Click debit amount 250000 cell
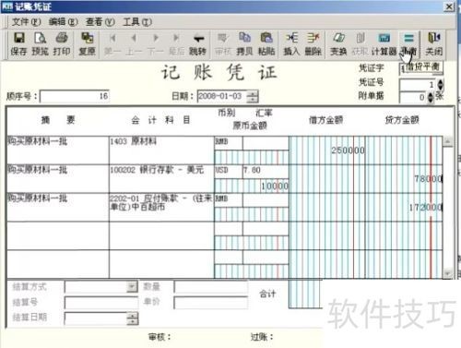This screenshot has height=348, width=461. pyautogui.click(x=327, y=150)
